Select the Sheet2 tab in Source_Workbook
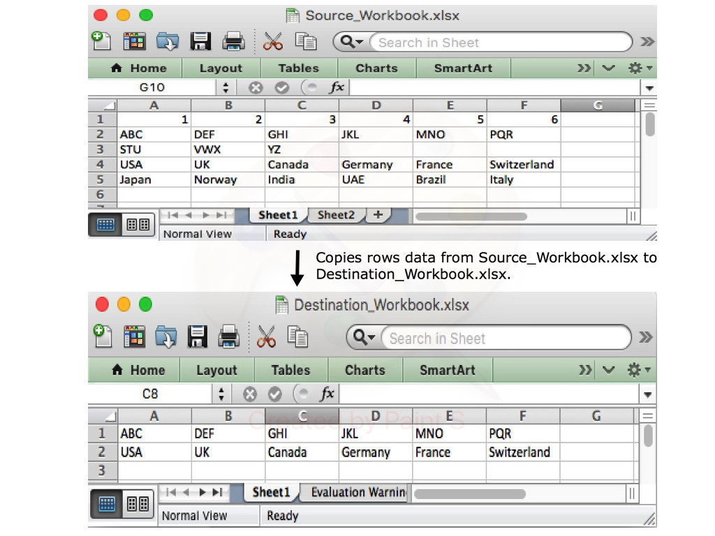715x536 pixels. coord(336,215)
